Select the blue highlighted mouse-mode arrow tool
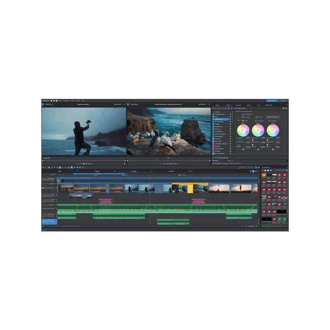Viewport: 330px width, 330px height. click(72, 167)
